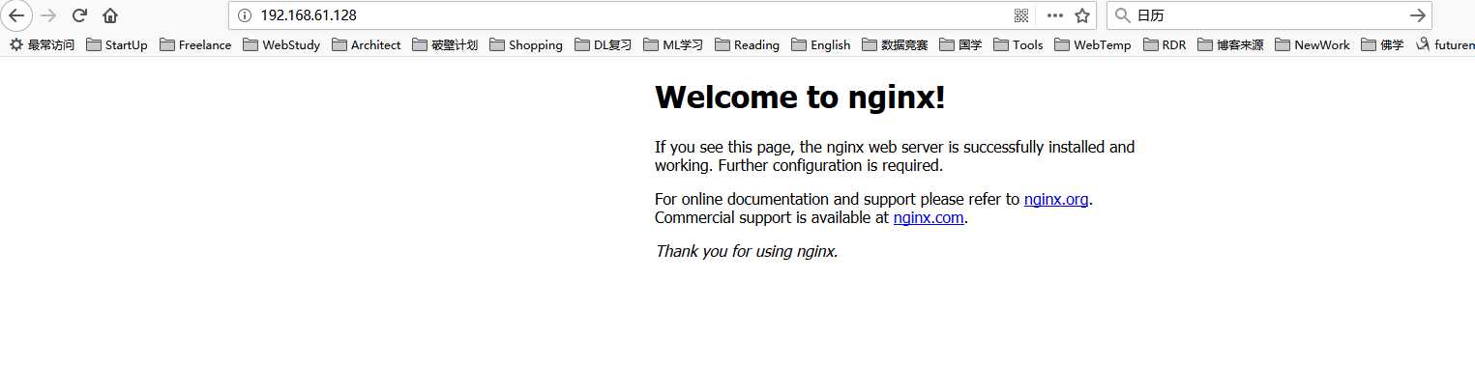Screen dimensions: 1475x365
Task: Open the NewWork bookmark folder
Action: point(1313,44)
